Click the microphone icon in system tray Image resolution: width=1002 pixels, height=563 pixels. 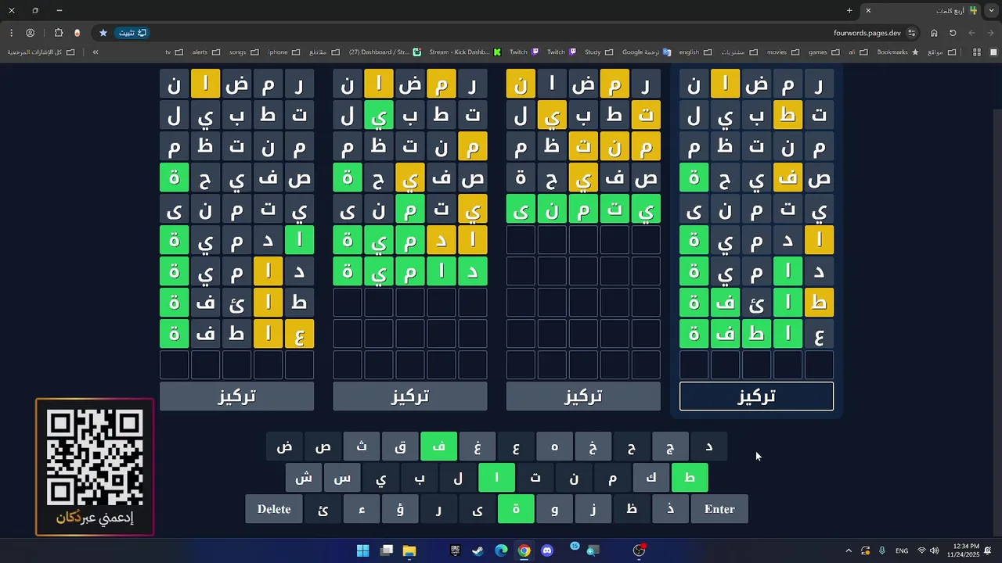click(882, 550)
